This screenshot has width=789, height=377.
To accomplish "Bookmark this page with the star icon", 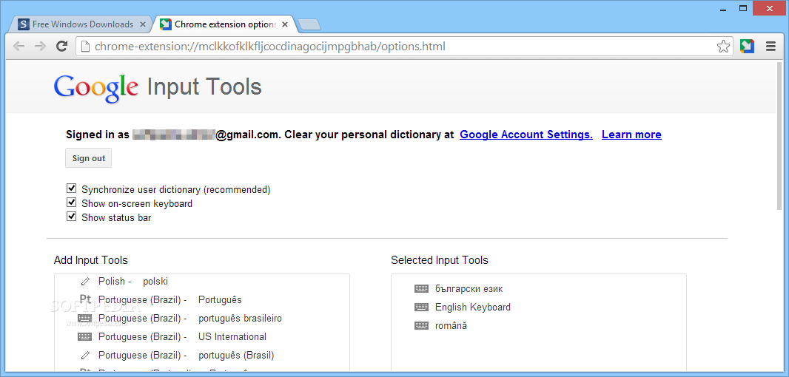I will 723,47.
